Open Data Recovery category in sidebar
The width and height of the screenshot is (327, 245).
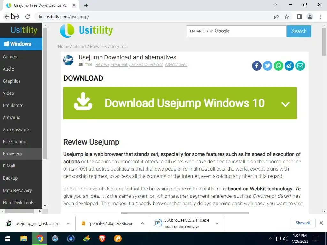click(x=21, y=190)
